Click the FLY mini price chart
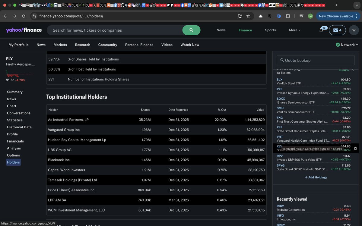Image resolution: width=362 pixels, height=226 pixels. pos(20,73)
